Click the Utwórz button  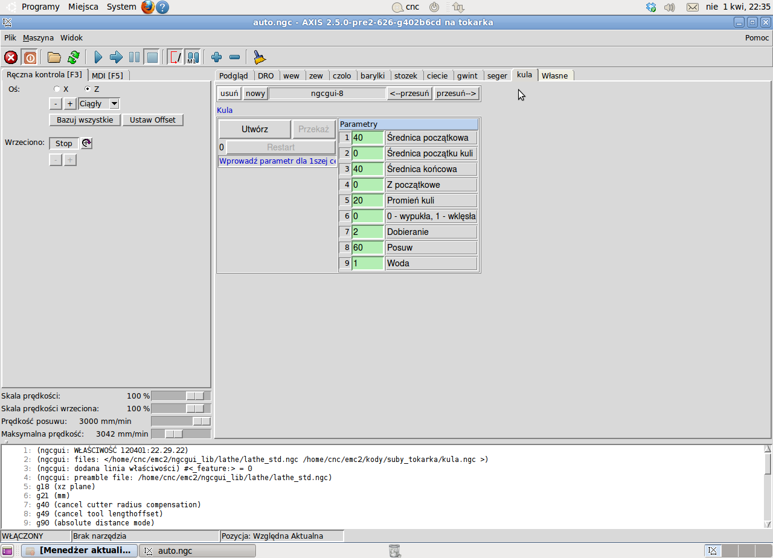255,129
